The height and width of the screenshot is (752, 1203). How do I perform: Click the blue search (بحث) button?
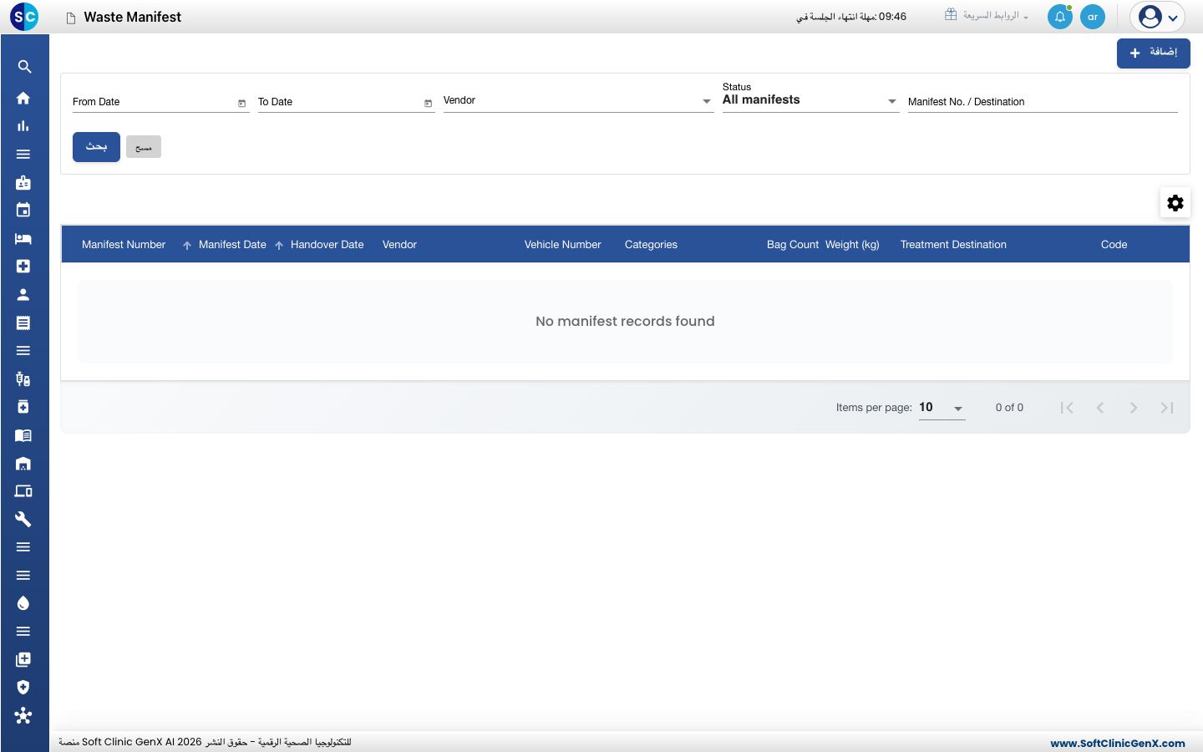(x=96, y=147)
